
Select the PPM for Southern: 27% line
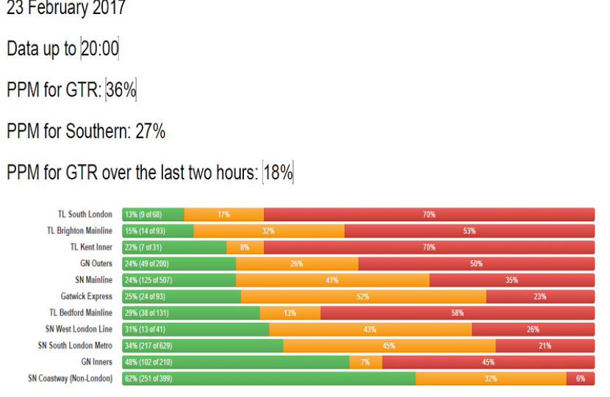86,132
